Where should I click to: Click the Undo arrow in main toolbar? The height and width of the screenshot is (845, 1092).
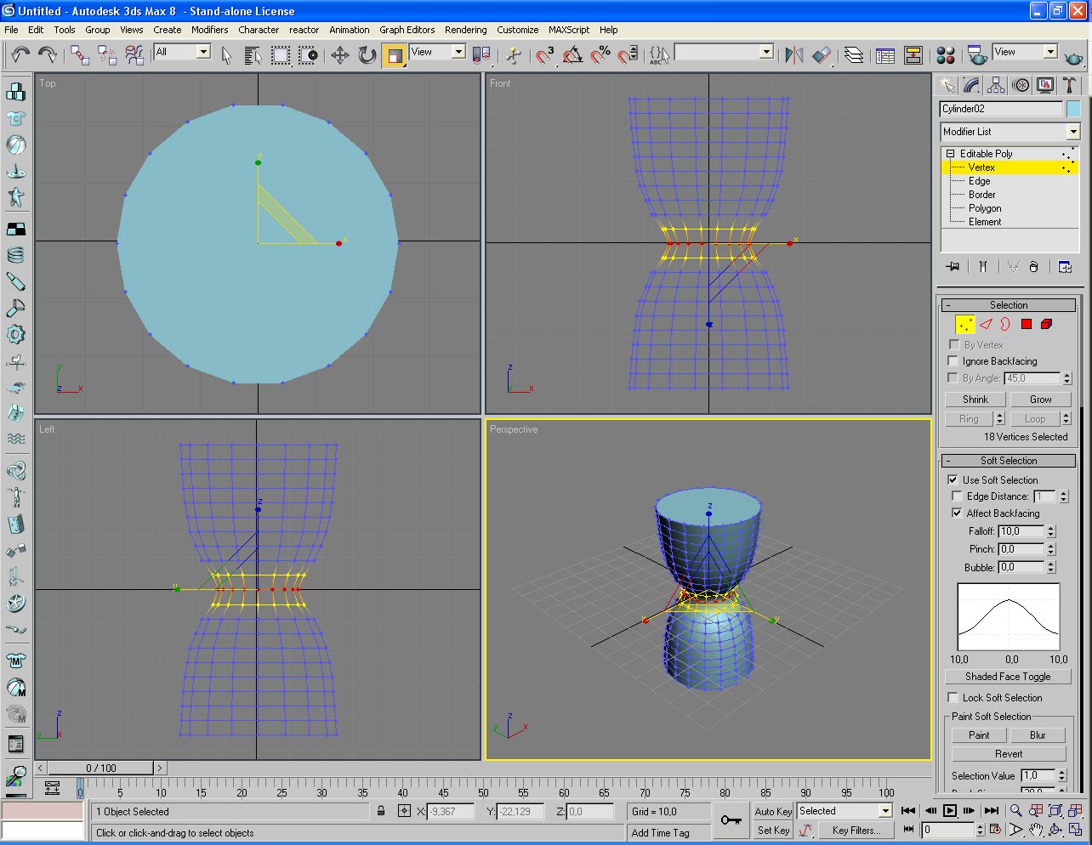click(20, 55)
